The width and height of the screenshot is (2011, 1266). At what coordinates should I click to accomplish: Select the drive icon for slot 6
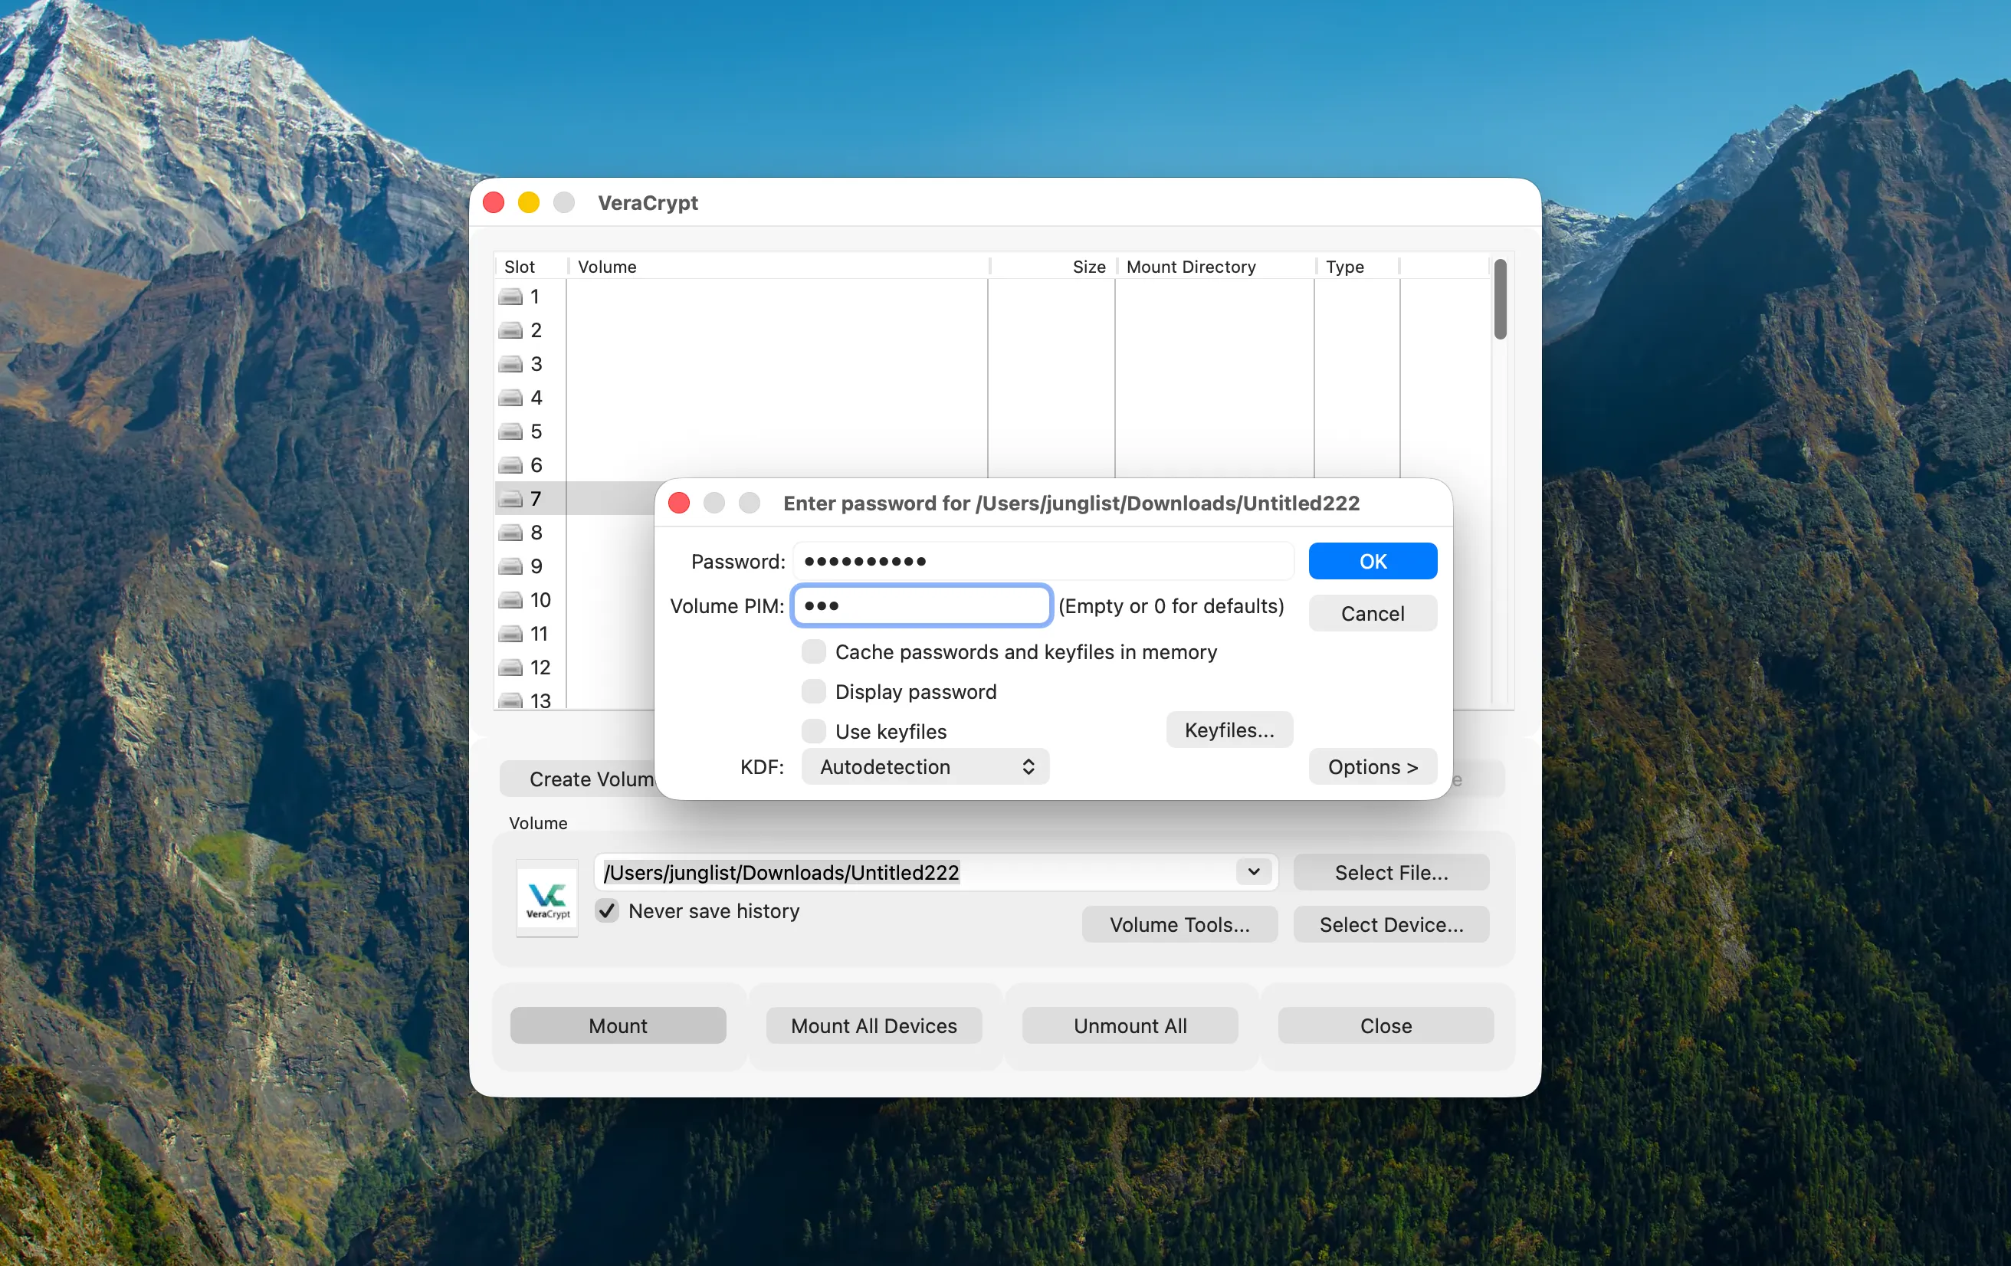coord(510,465)
